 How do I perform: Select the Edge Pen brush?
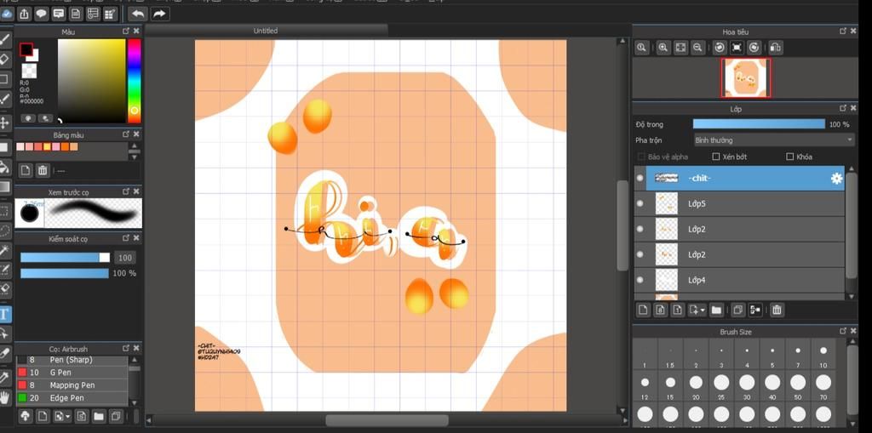point(72,398)
